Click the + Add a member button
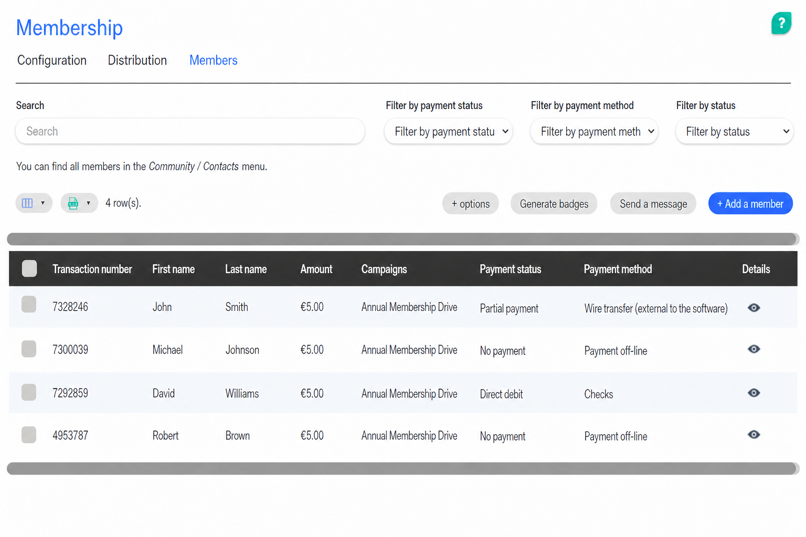Image resolution: width=806 pixels, height=537 pixels. coord(750,203)
